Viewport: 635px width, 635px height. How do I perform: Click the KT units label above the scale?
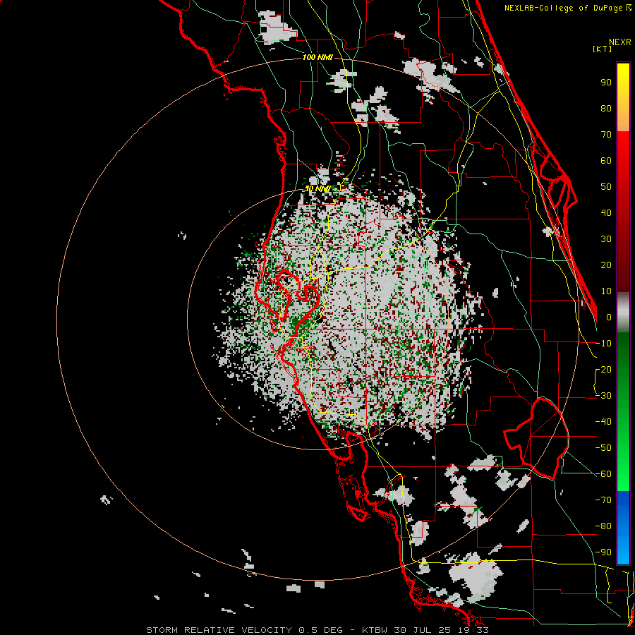pyautogui.click(x=603, y=49)
